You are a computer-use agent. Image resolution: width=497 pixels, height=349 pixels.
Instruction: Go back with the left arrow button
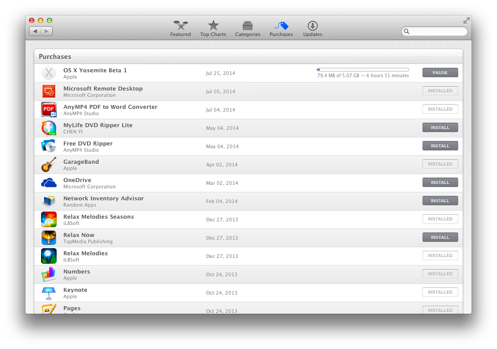pyautogui.click(x=35, y=31)
